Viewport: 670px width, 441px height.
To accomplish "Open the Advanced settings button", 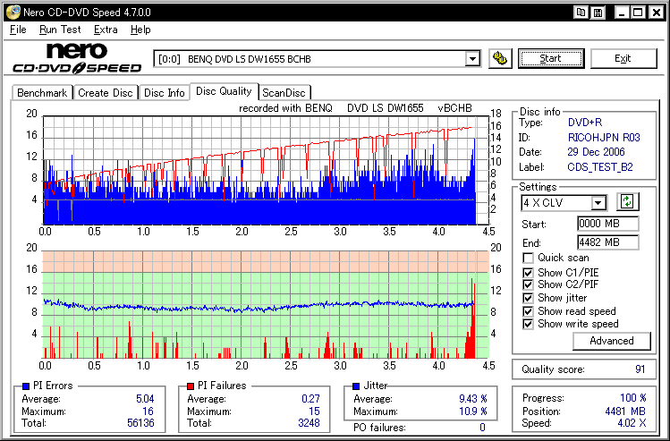I will point(612,341).
